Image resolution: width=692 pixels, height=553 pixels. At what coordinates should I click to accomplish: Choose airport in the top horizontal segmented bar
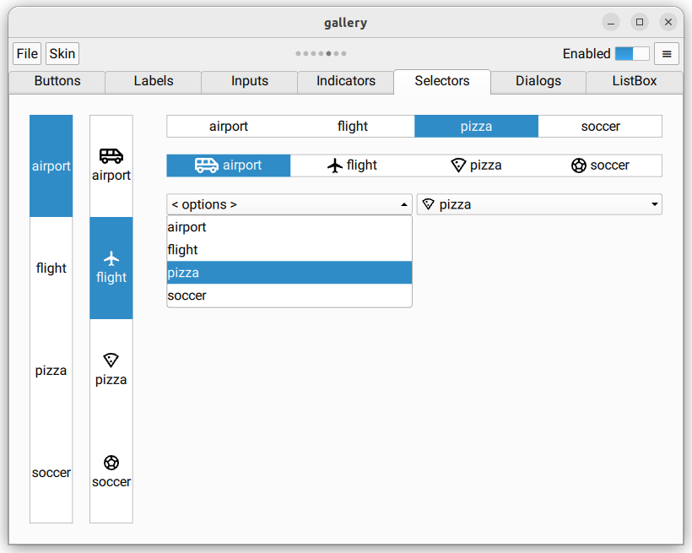tap(229, 127)
